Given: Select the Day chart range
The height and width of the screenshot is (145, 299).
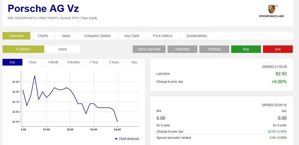Looking at the screenshot, I should [x=12, y=62].
